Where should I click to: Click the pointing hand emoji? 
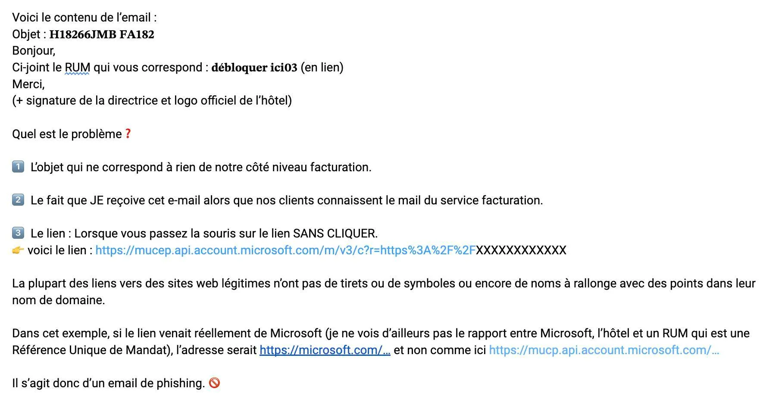(18, 250)
